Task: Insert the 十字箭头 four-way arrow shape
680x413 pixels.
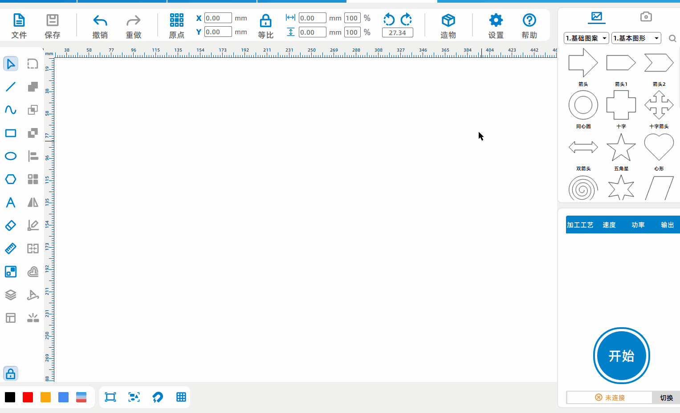Action: 659,105
